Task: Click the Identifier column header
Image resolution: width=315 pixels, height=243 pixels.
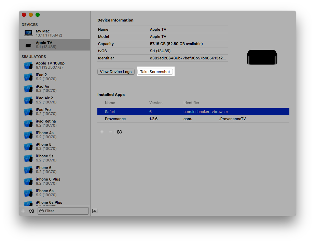Action: coord(191,103)
